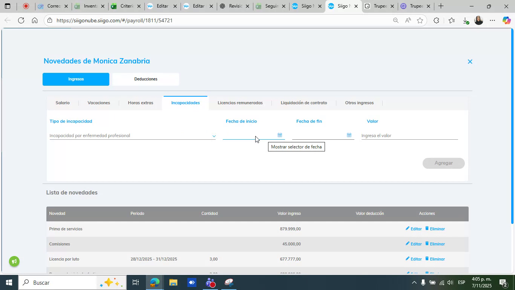Click trash icon for Licencia por luto

pyautogui.click(x=427, y=259)
